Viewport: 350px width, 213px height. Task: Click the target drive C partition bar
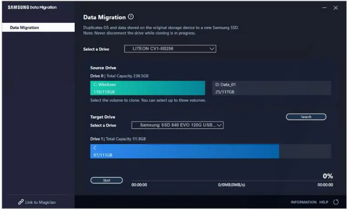(185, 151)
